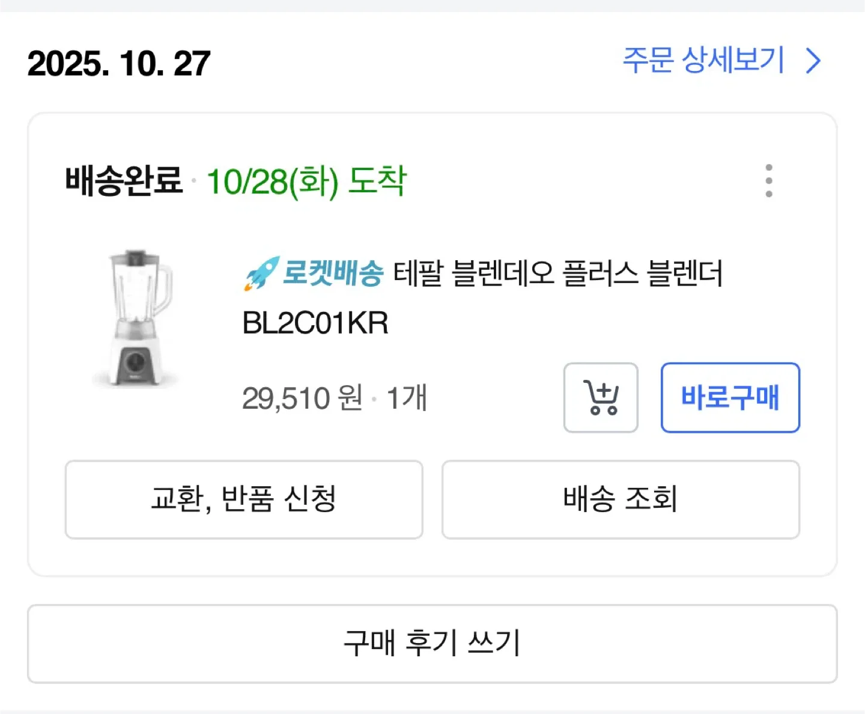Click the green 10/28(화) 도착 arrival text
Image resolution: width=865 pixels, height=714 pixels.
tap(306, 180)
